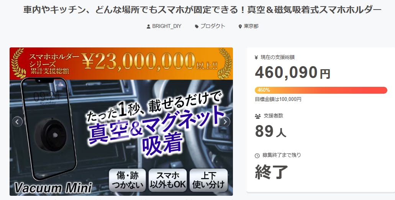Viewport: 395px width, 200px height.
Task: Click the next image arrow on carousel
Action: [225, 122]
